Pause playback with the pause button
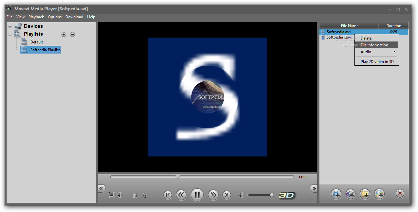The width and height of the screenshot is (418, 212). [197, 195]
